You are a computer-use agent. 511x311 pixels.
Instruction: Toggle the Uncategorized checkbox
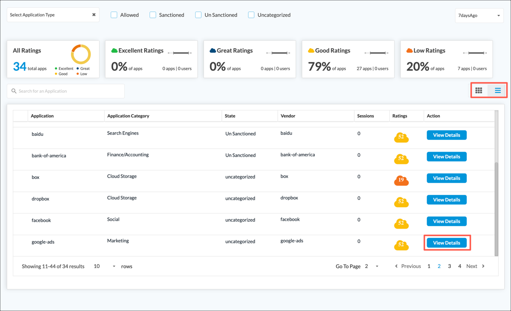point(251,15)
